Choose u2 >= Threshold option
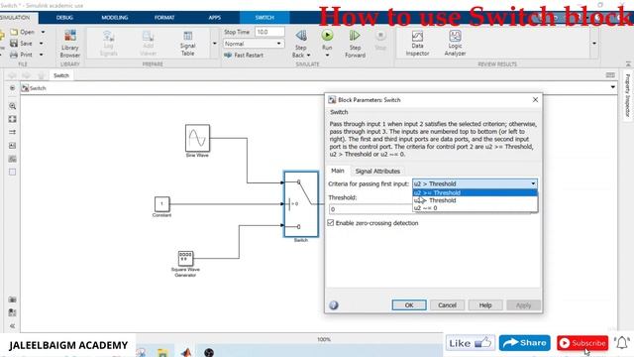Image resolution: width=634 pixels, height=357 pixels. tap(475, 192)
